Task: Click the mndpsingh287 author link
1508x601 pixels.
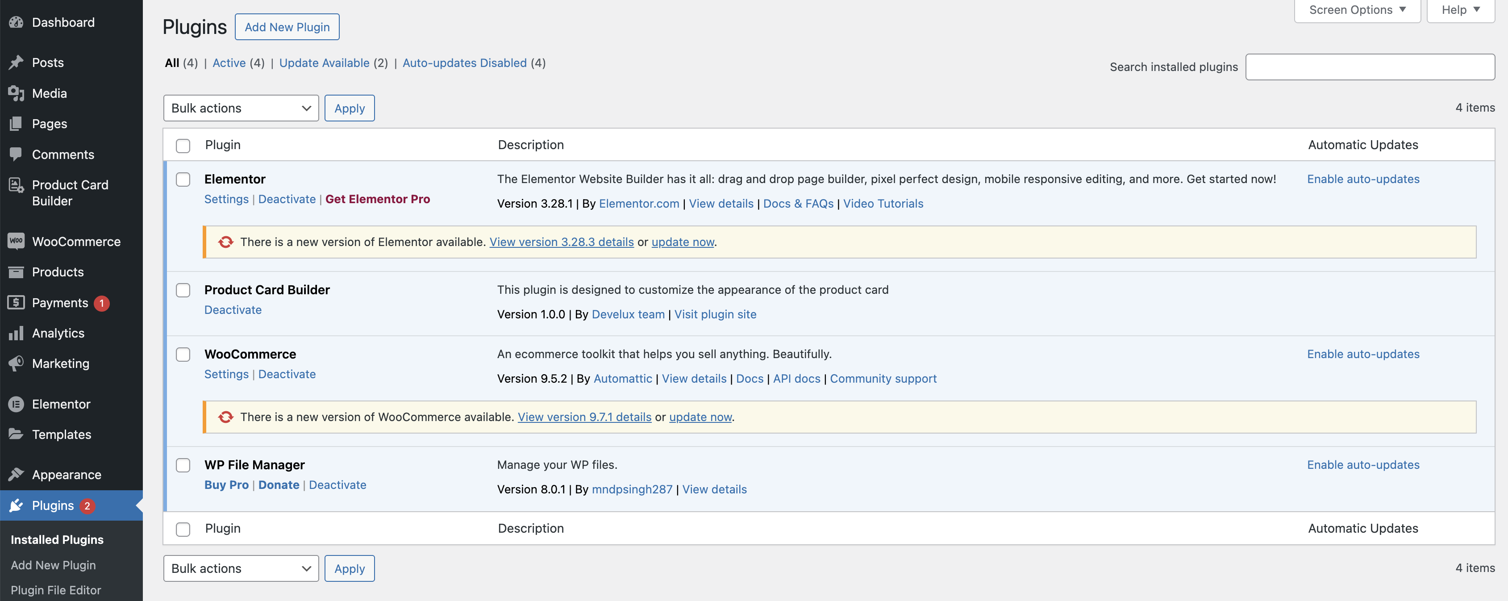Action: point(632,490)
